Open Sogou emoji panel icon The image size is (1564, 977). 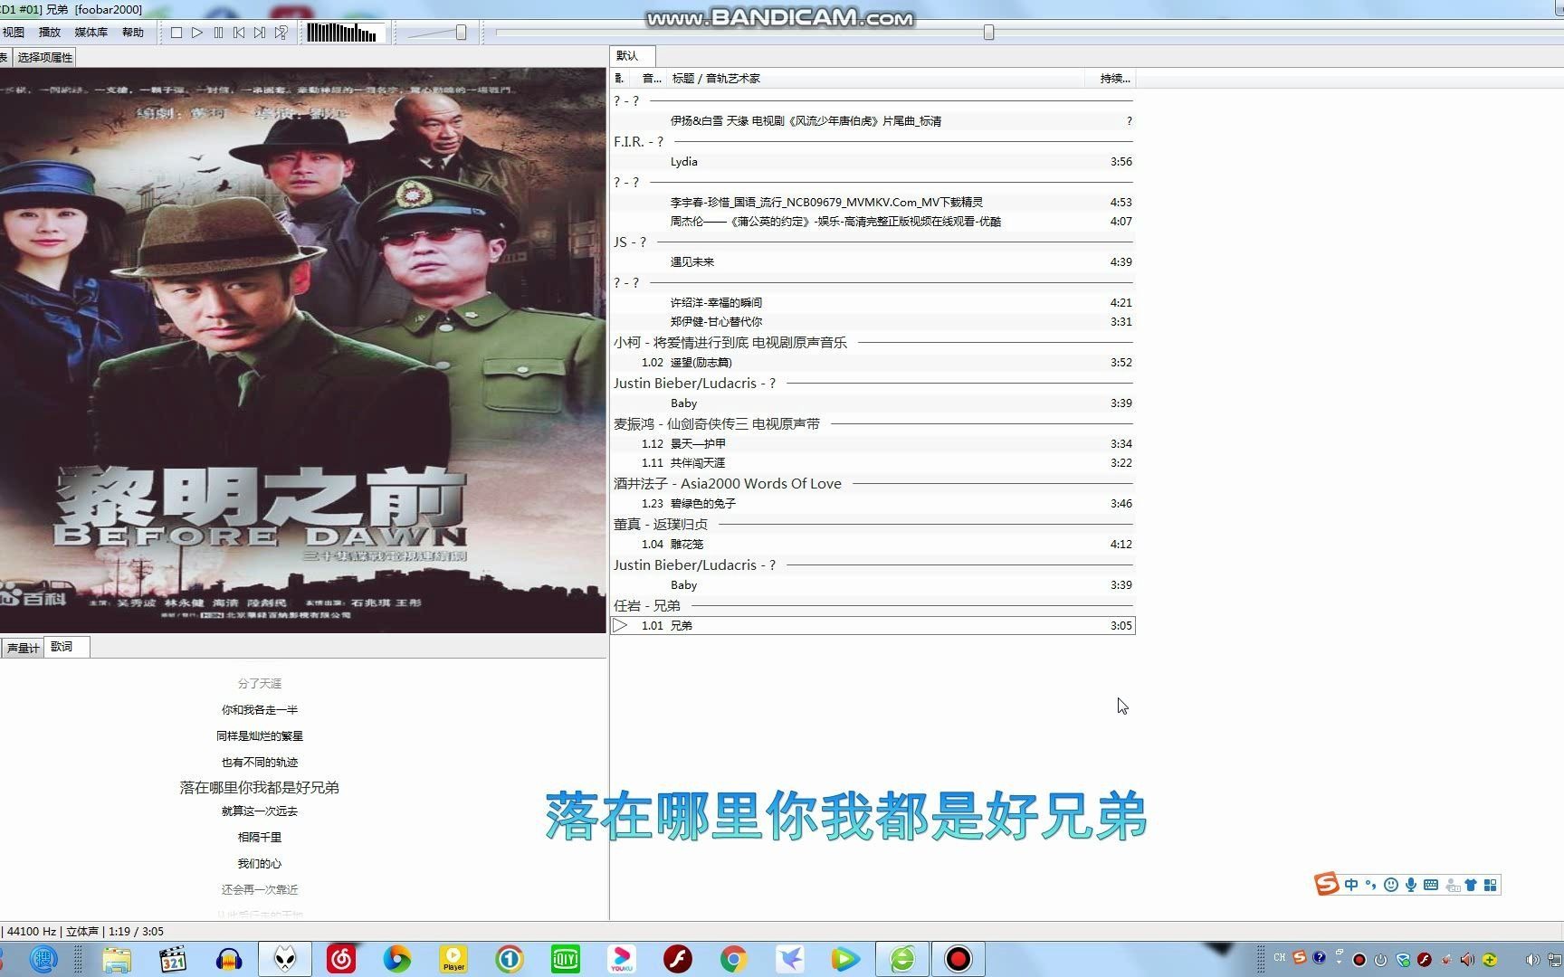(x=1391, y=885)
